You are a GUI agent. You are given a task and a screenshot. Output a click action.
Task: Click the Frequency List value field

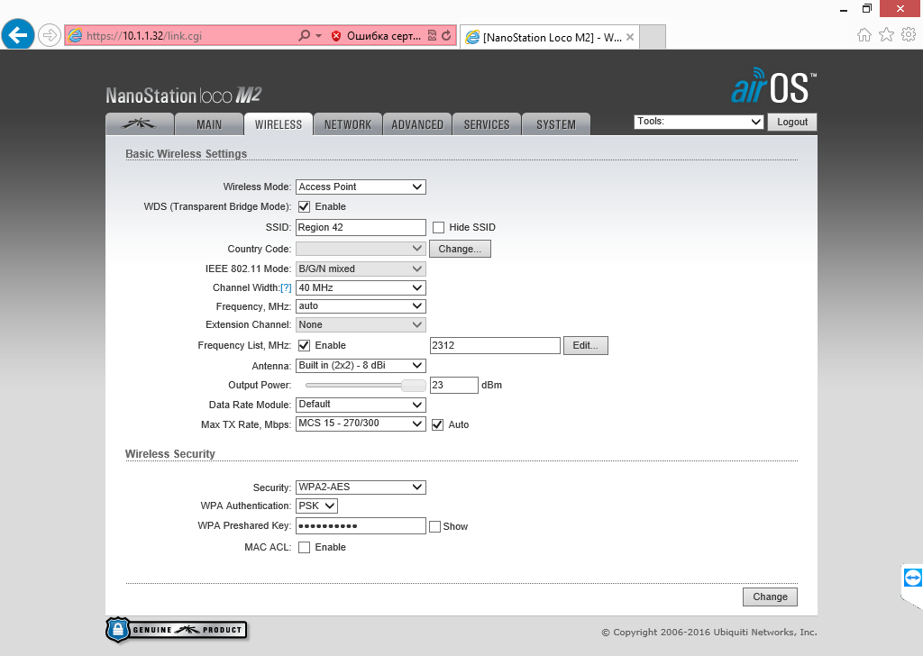click(x=495, y=345)
